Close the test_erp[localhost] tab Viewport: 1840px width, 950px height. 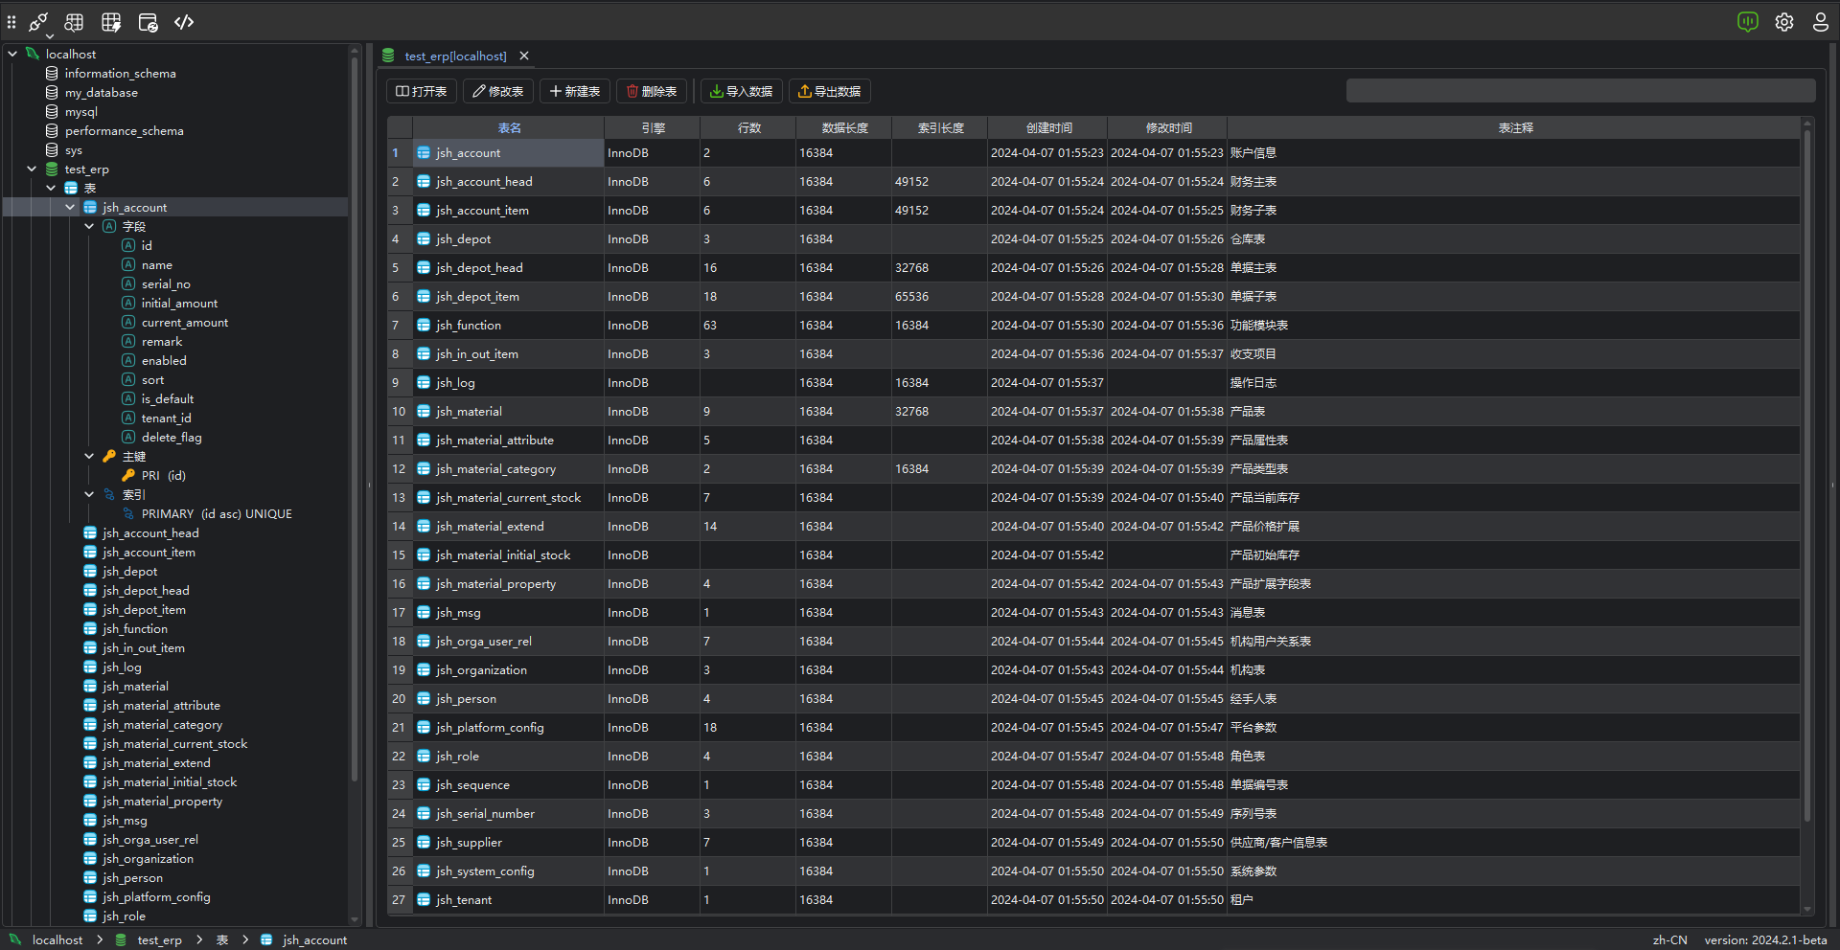click(524, 57)
